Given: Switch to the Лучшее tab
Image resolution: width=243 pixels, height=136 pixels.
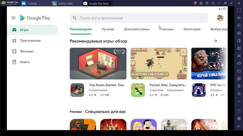Looking at the screenshot, I should click(108, 29).
